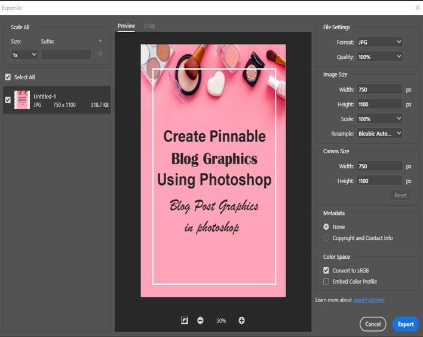
Task: Open the Quality 100% dropdown
Action: click(379, 57)
